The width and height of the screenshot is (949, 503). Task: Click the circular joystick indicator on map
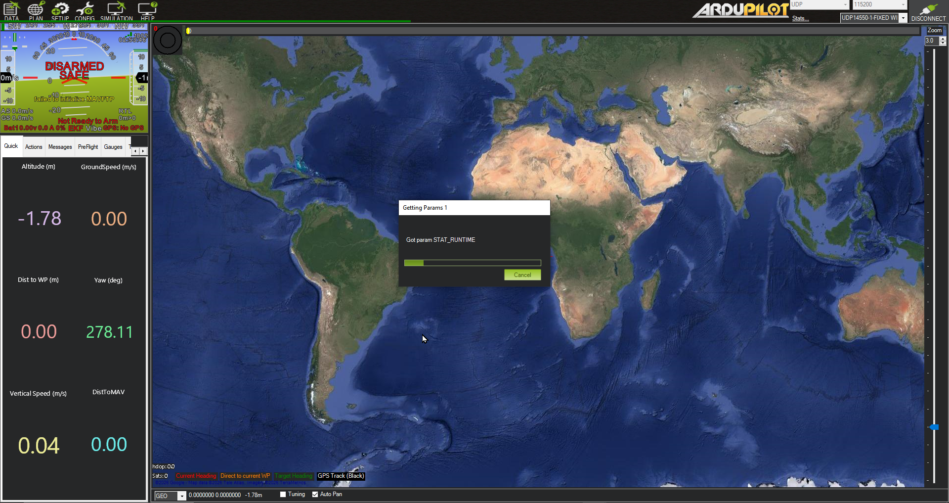click(168, 40)
